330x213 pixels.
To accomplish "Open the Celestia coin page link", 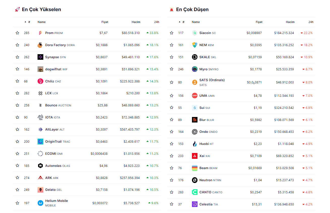I will tap(209, 204).
